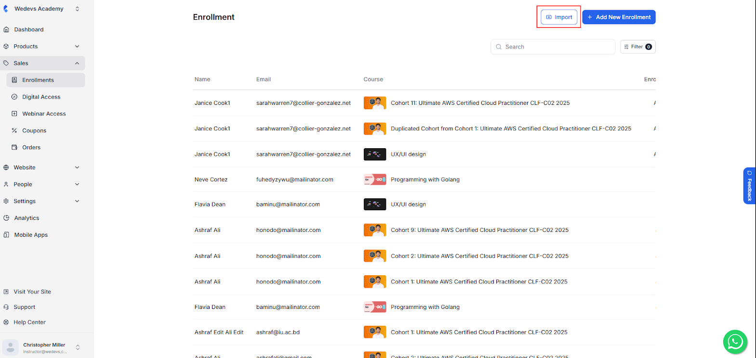Screen dimensions: 756x358
Task: Click the Enrollments sidebar icon
Action: pos(14,80)
